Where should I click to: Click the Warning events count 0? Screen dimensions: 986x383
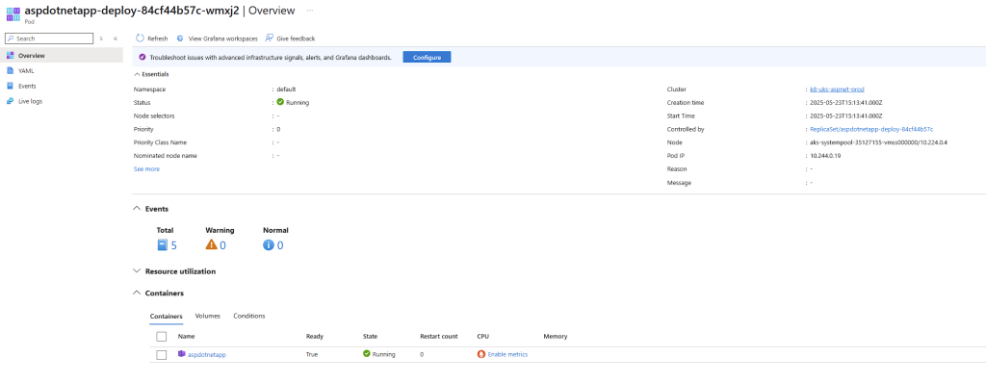pyautogui.click(x=223, y=245)
